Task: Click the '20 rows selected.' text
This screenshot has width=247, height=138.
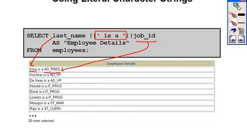Action: (x=41, y=121)
